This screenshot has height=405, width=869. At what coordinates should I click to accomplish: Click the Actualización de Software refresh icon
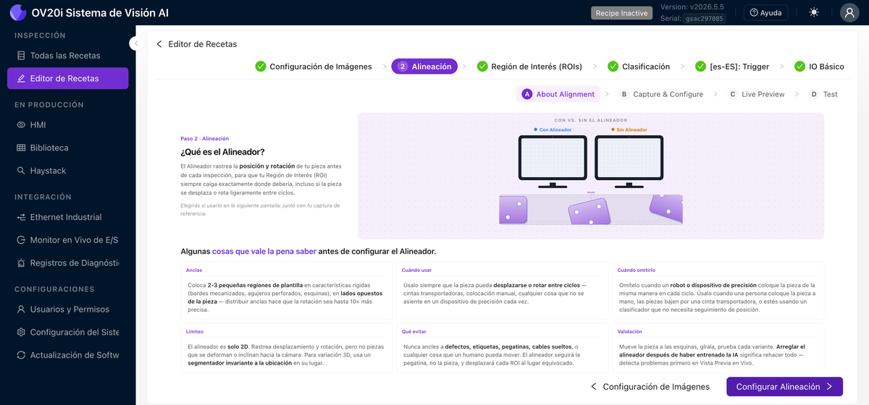click(x=21, y=355)
